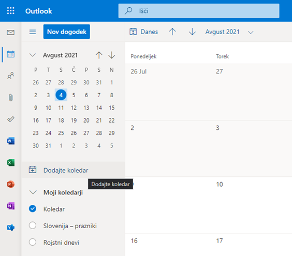Click the Avgust 2021 mini calendar heading

60,55
